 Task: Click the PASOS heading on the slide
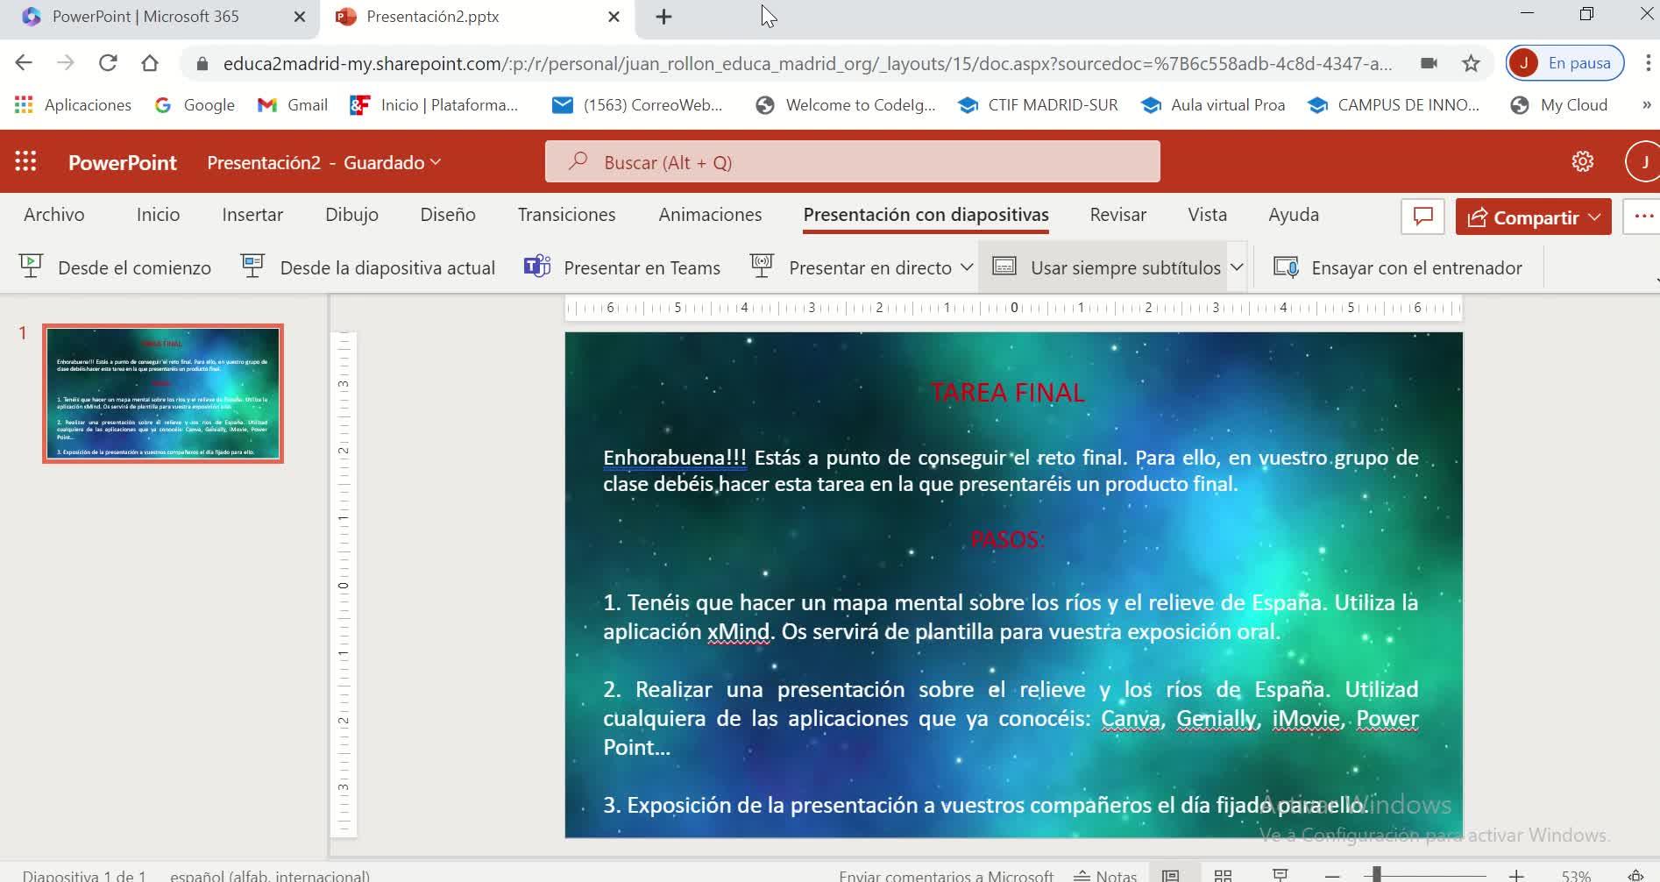click(x=1007, y=539)
